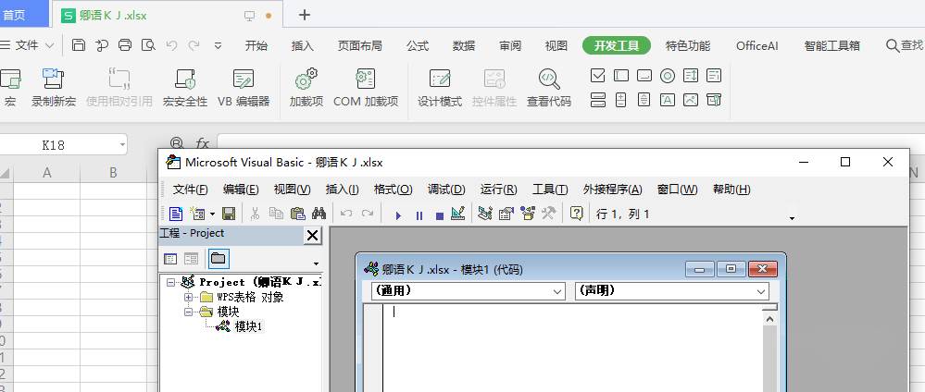Select 模块1 in the project tree
The height and width of the screenshot is (392, 925).
[248, 326]
